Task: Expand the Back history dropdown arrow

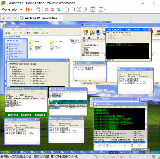Action: pos(12,33)
